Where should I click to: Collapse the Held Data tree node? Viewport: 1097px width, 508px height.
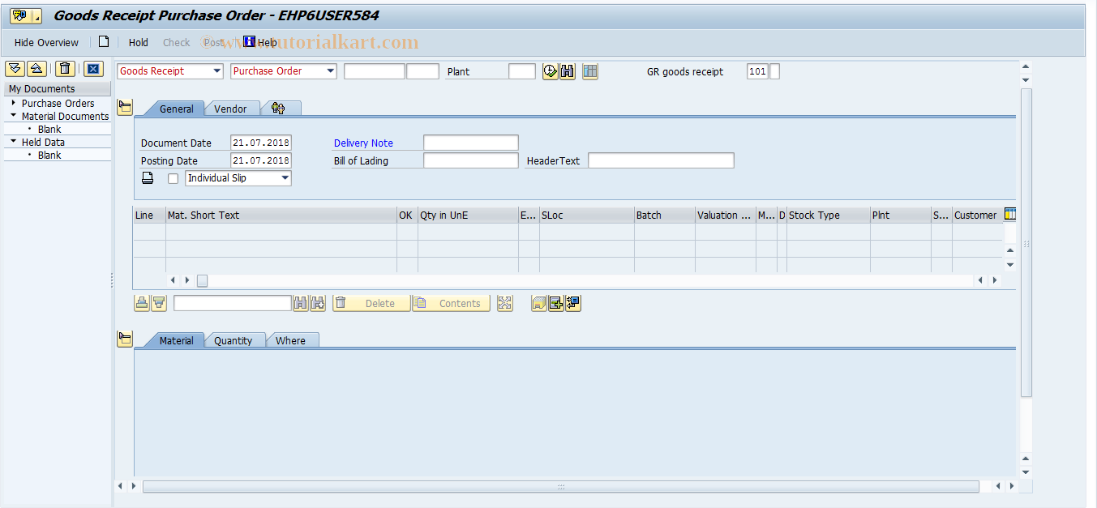click(x=14, y=142)
